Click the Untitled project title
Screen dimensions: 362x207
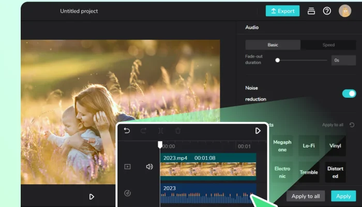(79, 11)
